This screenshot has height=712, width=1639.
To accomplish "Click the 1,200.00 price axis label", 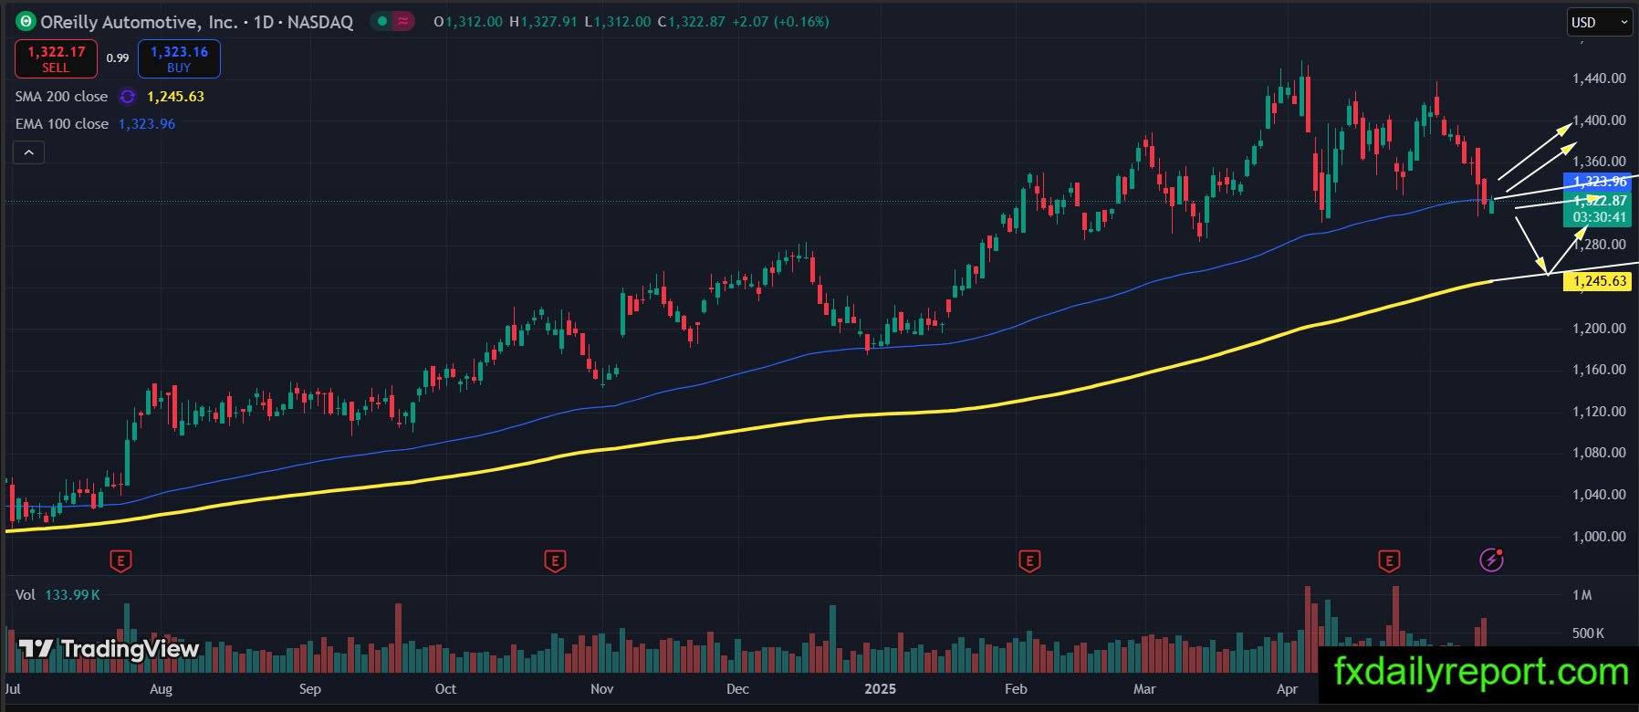I will pos(1599,329).
